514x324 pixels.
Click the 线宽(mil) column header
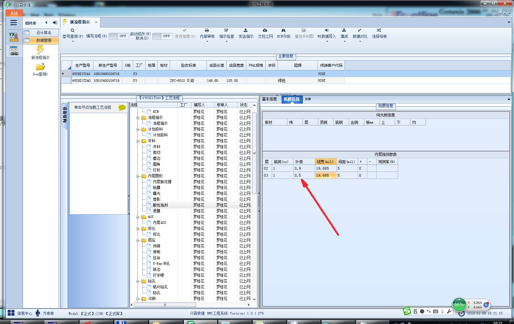click(325, 161)
